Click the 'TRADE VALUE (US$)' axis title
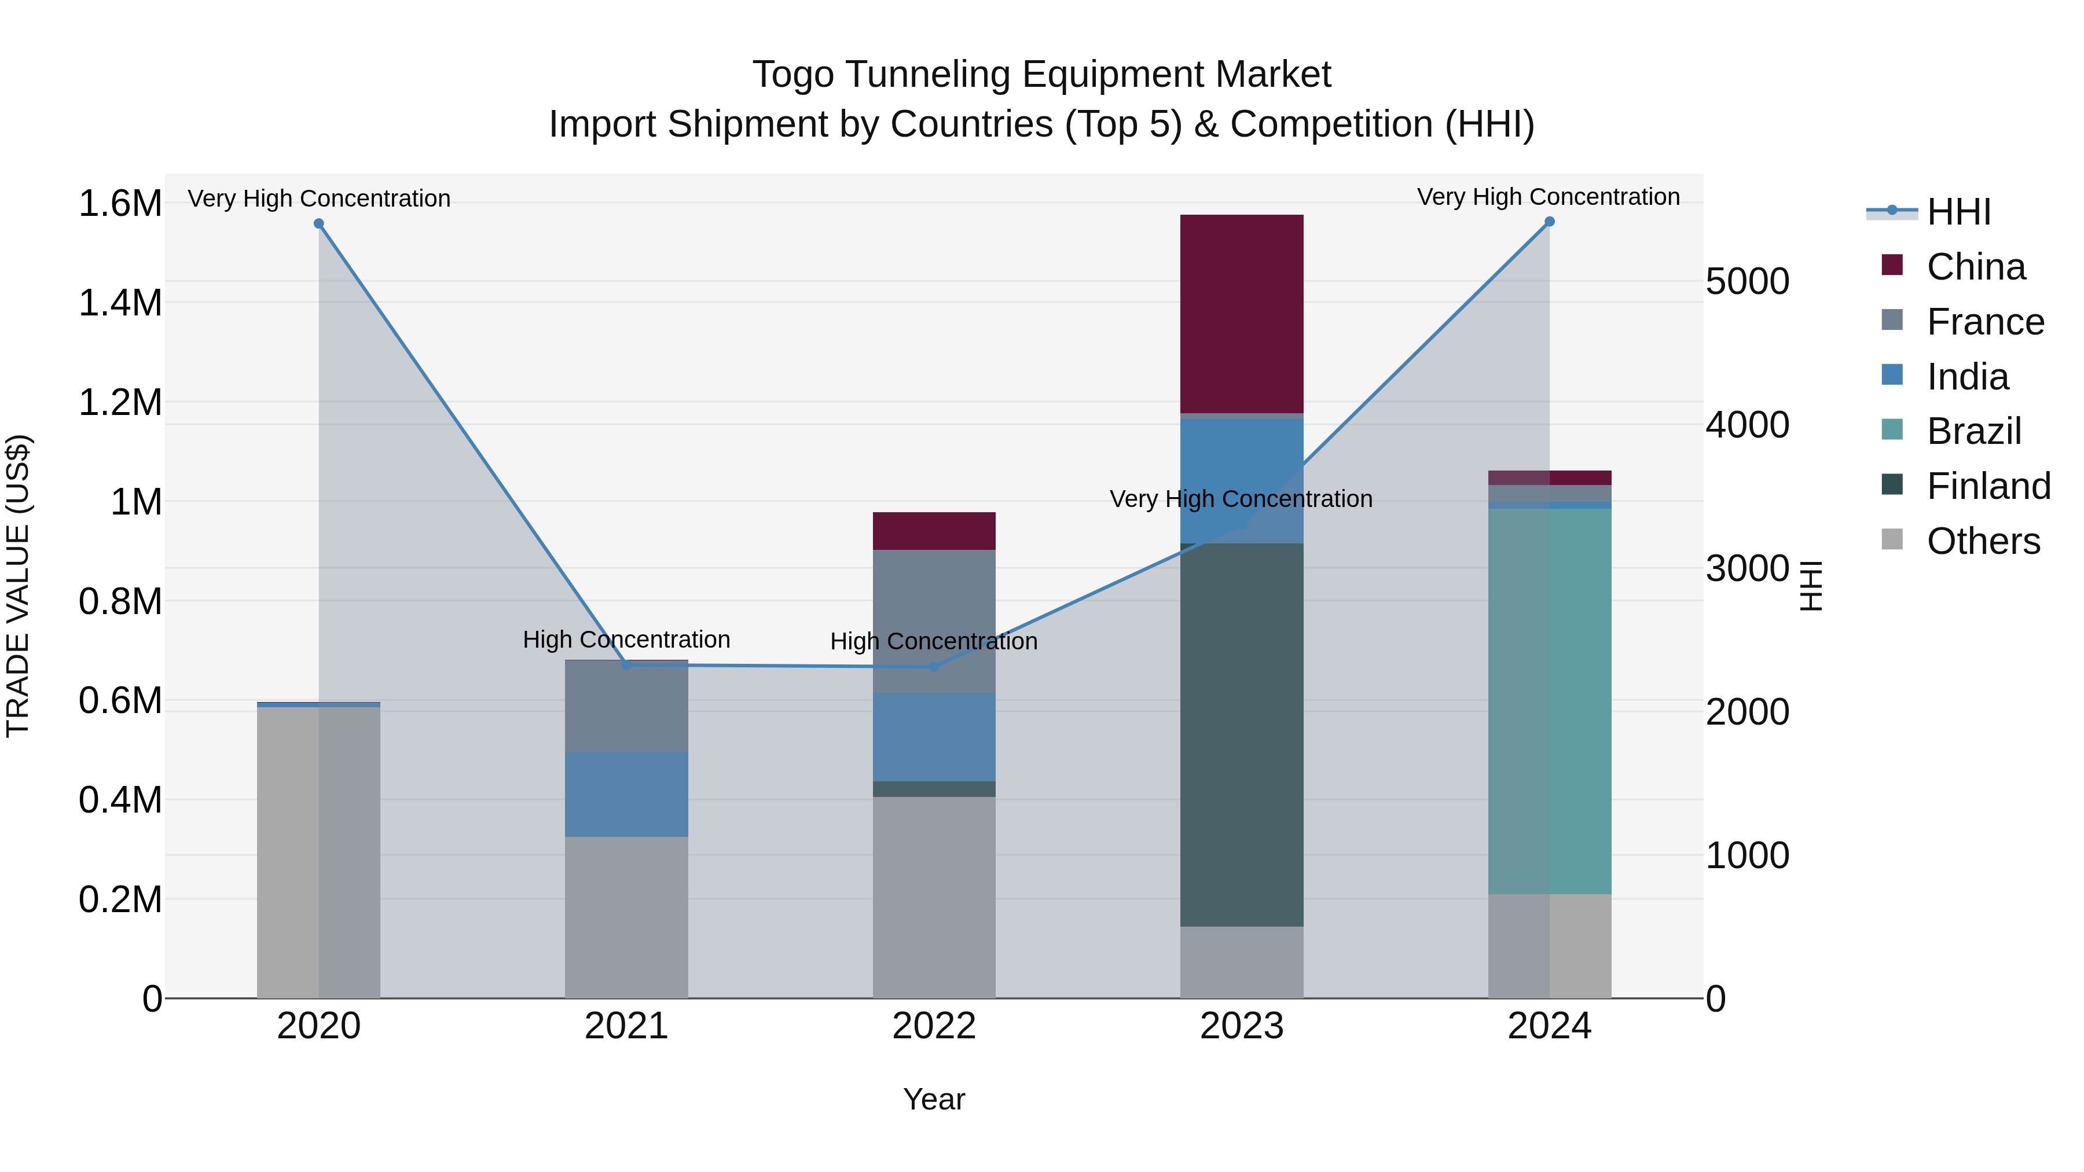The image size is (2084, 1172). (18, 586)
